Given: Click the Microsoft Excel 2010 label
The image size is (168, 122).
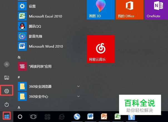Looking at the screenshot, I should 45,16.
